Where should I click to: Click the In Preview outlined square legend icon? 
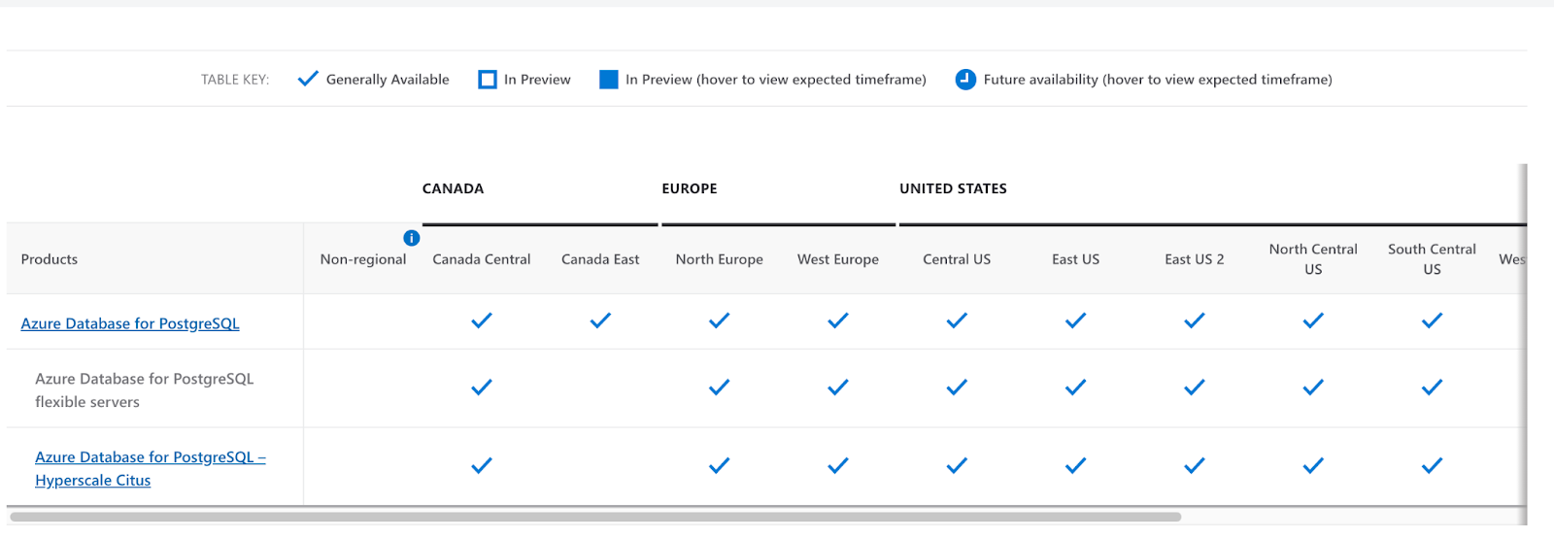(x=488, y=80)
